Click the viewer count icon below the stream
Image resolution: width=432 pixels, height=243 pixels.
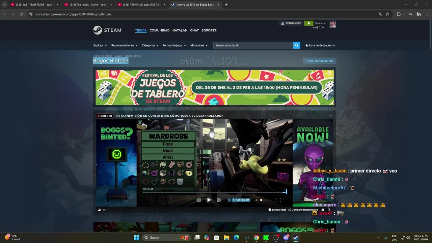tap(100, 210)
